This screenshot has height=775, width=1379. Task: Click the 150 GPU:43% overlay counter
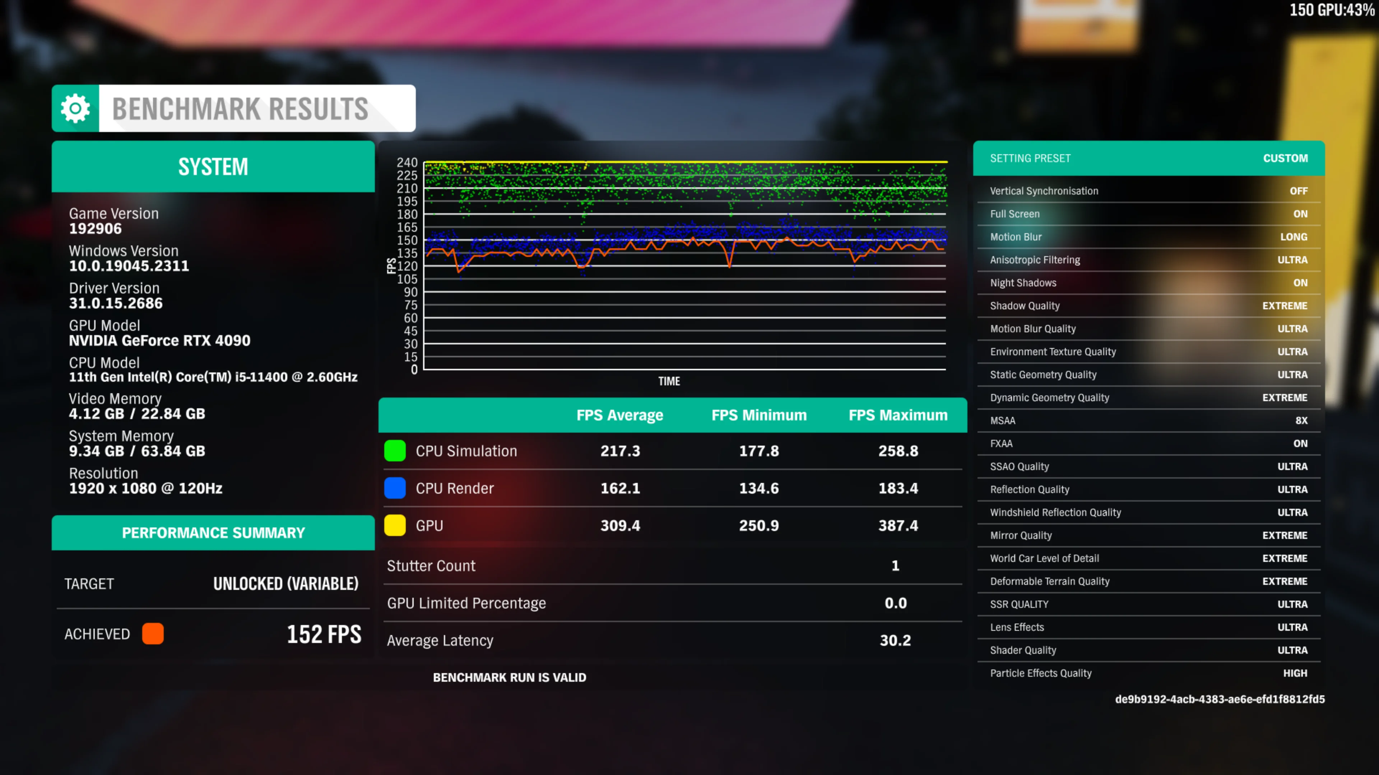tap(1332, 10)
